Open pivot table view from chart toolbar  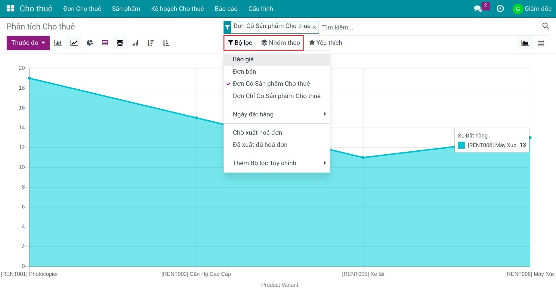point(105,43)
